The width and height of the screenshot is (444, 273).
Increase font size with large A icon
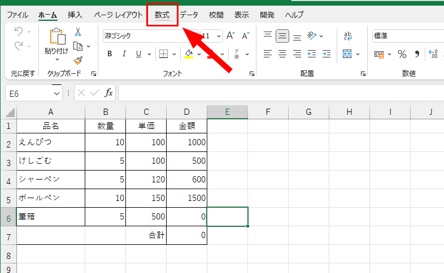[x=231, y=35]
